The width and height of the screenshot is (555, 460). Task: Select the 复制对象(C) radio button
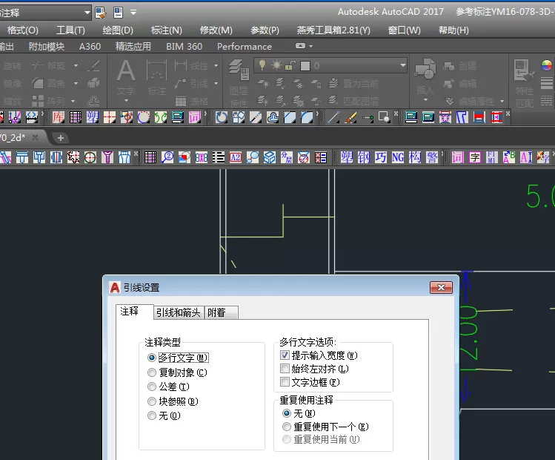pos(152,372)
